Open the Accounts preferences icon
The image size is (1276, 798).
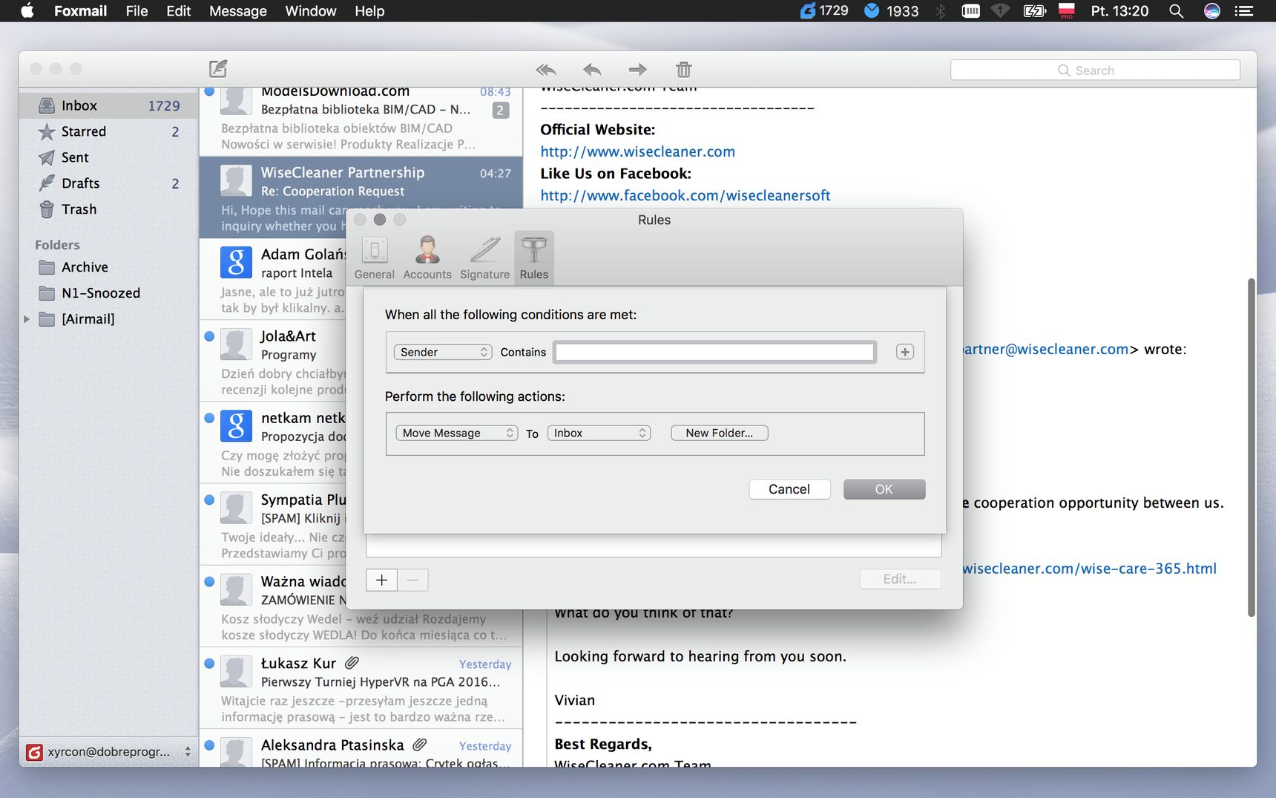(427, 258)
